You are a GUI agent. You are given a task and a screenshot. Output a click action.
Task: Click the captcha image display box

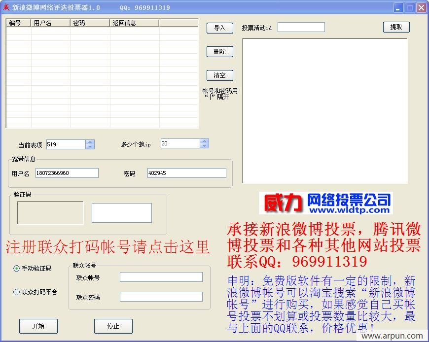pyautogui.click(x=50, y=213)
